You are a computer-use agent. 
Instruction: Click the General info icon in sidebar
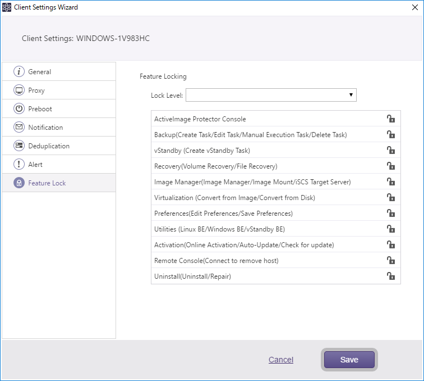pos(19,71)
